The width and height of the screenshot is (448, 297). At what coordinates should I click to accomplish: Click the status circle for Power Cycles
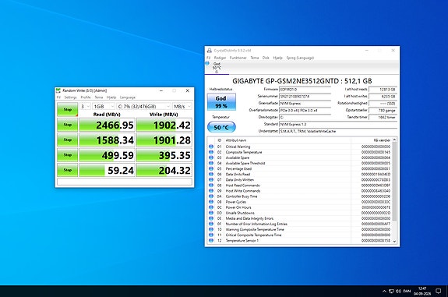point(211,202)
